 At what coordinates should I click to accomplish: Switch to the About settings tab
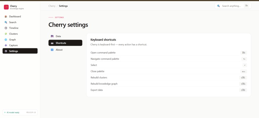coord(65,50)
